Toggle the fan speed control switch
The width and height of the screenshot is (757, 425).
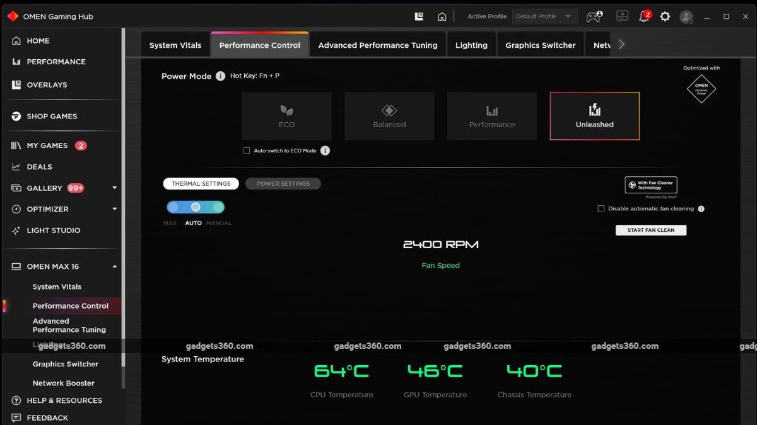pyautogui.click(x=196, y=207)
